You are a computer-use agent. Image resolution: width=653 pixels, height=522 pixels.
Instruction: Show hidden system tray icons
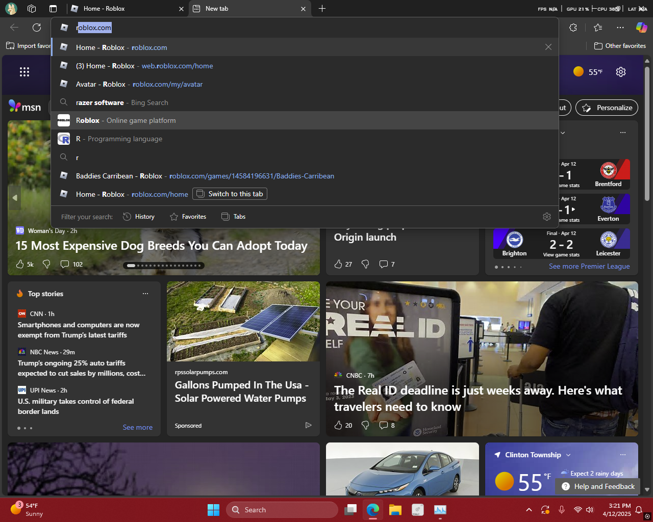[529, 510]
